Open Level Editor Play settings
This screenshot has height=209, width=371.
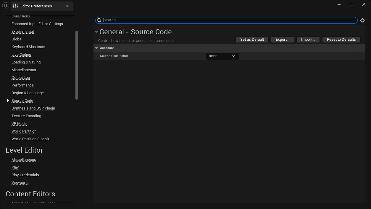(x=15, y=167)
